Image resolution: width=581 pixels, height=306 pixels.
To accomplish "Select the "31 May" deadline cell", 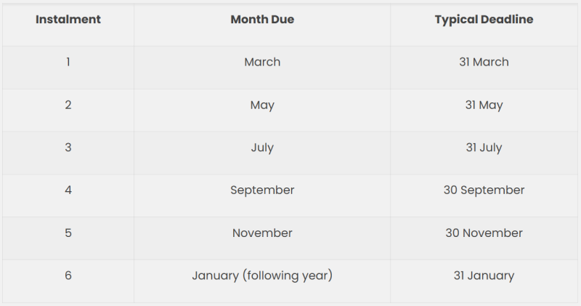I will click(484, 105).
